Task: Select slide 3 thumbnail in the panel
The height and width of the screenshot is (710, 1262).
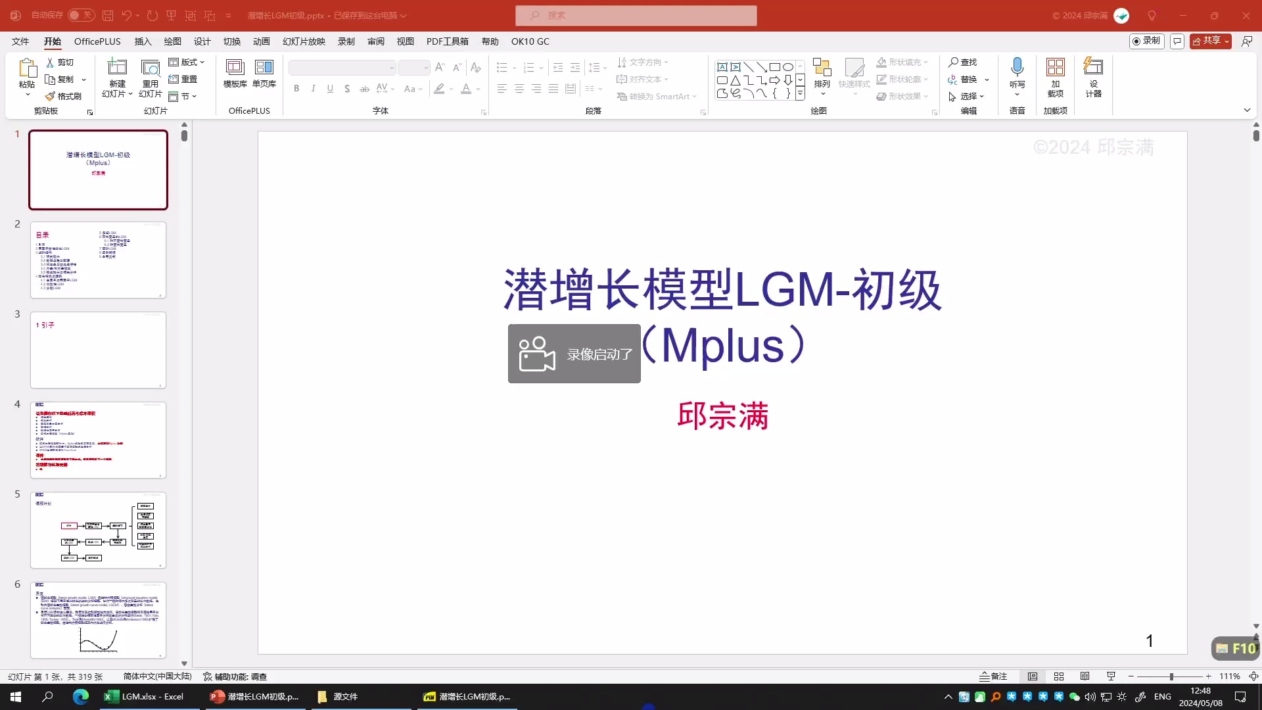Action: point(98,350)
